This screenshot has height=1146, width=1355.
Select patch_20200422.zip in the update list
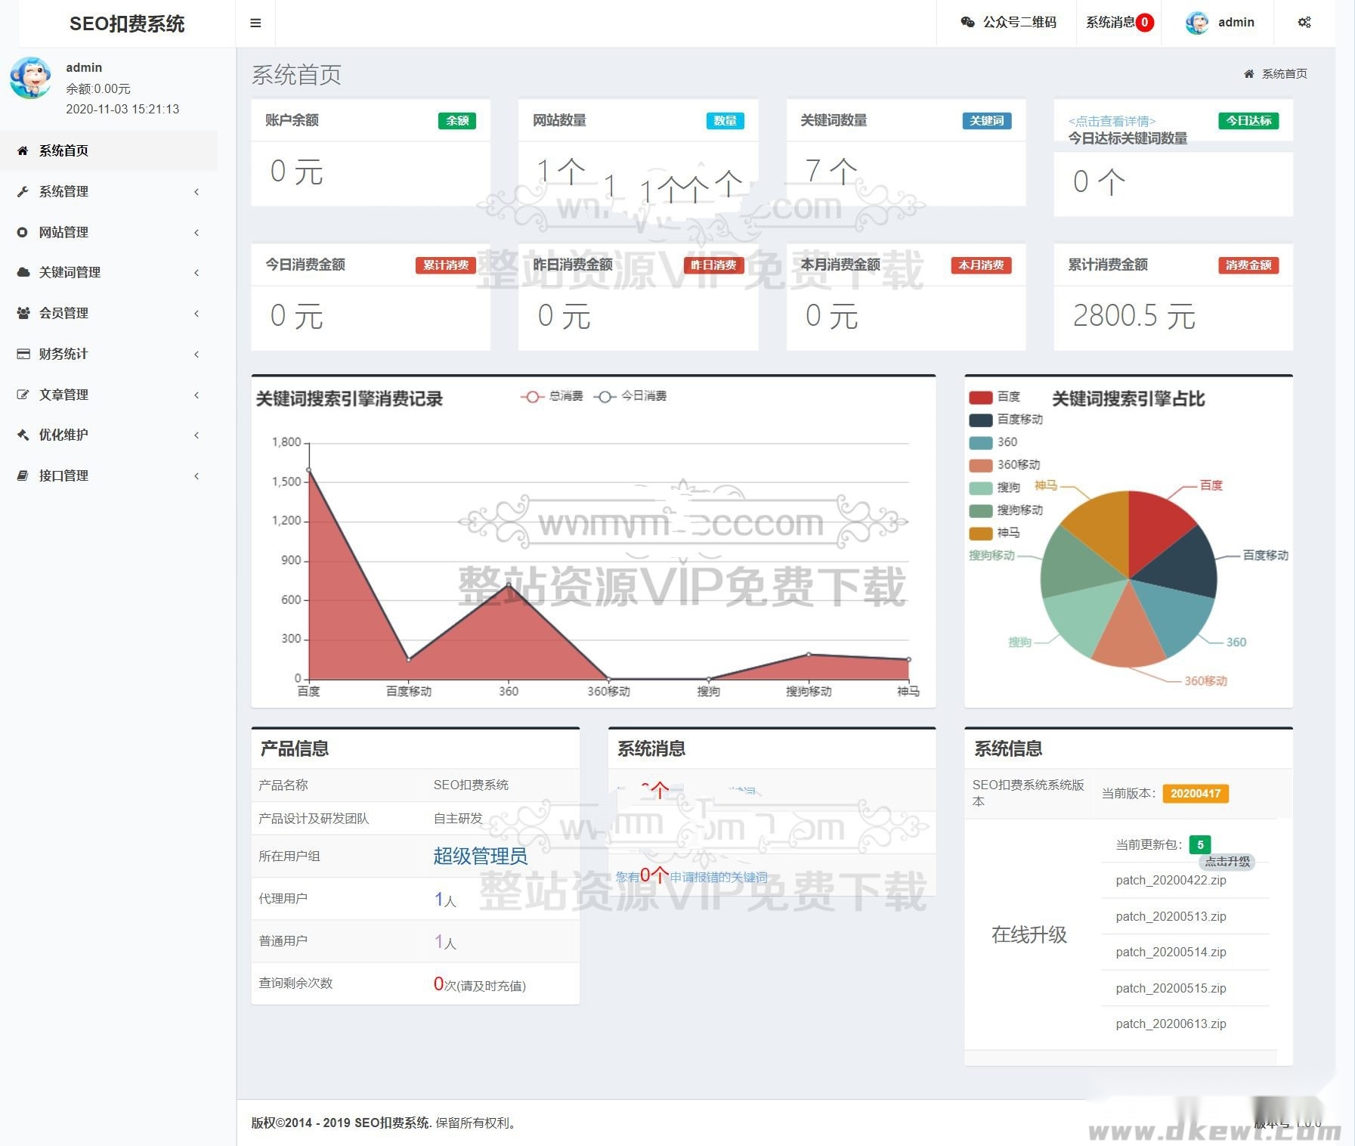(x=1171, y=880)
